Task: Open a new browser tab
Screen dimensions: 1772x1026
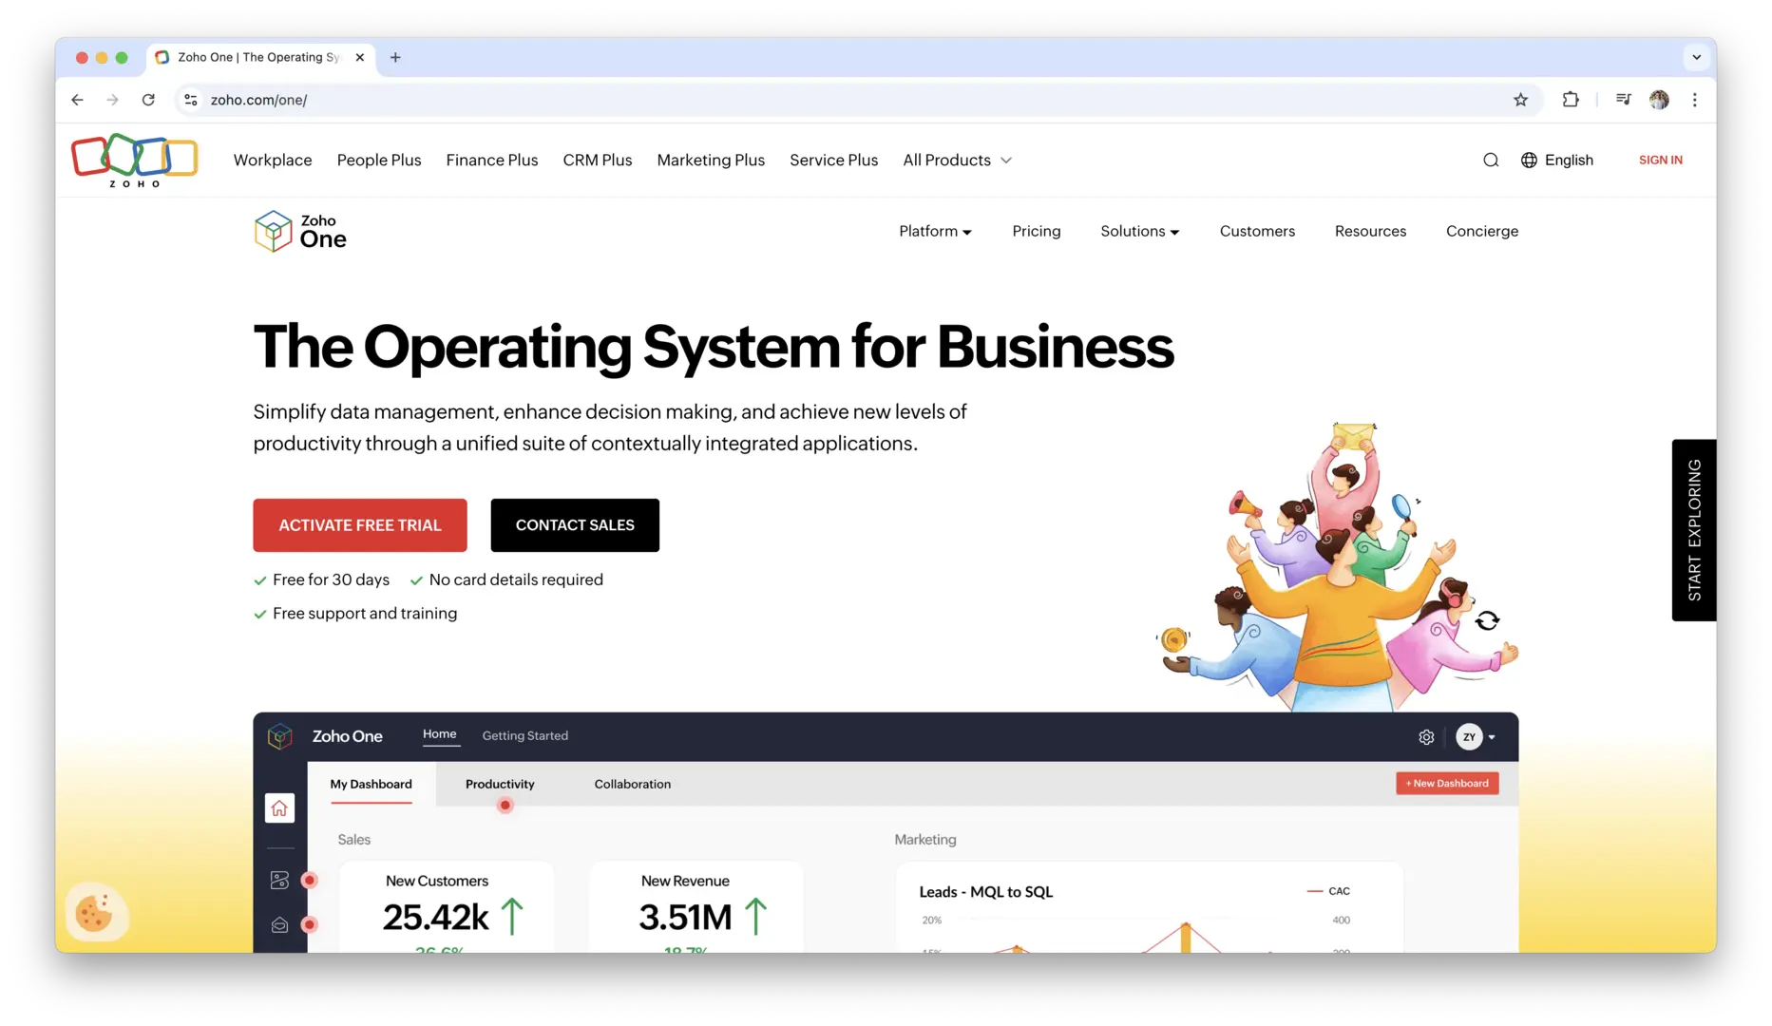Action: (x=395, y=57)
